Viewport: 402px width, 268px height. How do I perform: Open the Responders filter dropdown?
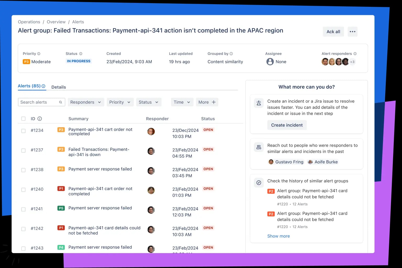[x=86, y=102]
